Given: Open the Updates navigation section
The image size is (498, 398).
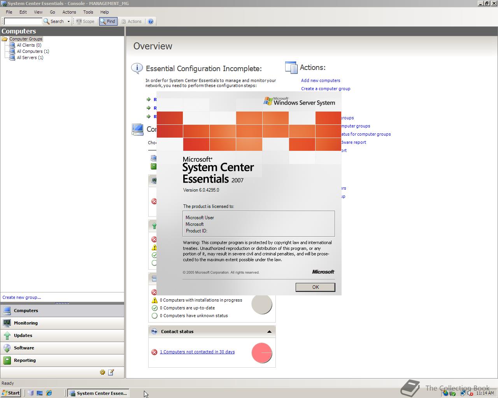Looking at the screenshot, I should click(x=62, y=335).
